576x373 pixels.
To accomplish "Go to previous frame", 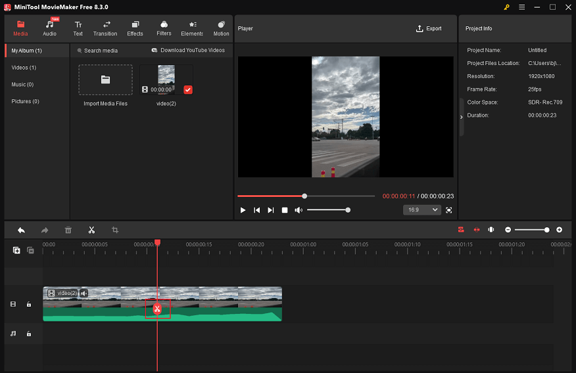I will tap(257, 210).
